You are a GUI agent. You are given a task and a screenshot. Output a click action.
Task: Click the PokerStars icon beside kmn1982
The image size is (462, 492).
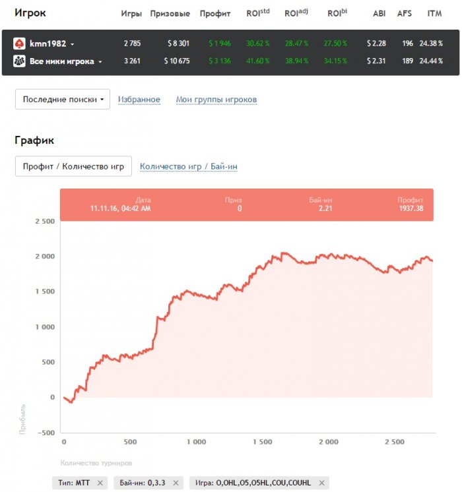coord(19,44)
